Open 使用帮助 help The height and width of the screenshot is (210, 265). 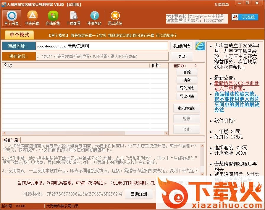(94, 18)
